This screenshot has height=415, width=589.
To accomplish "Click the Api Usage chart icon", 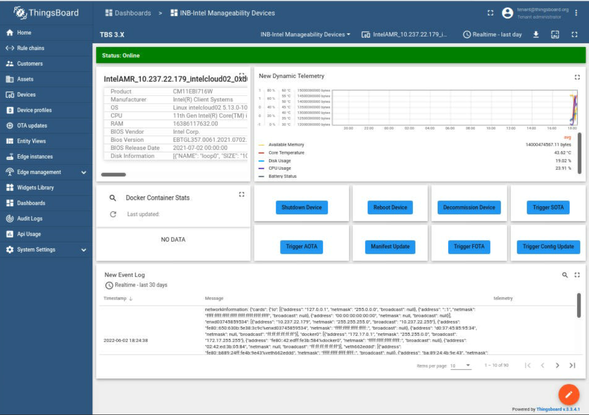I will click(10, 234).
